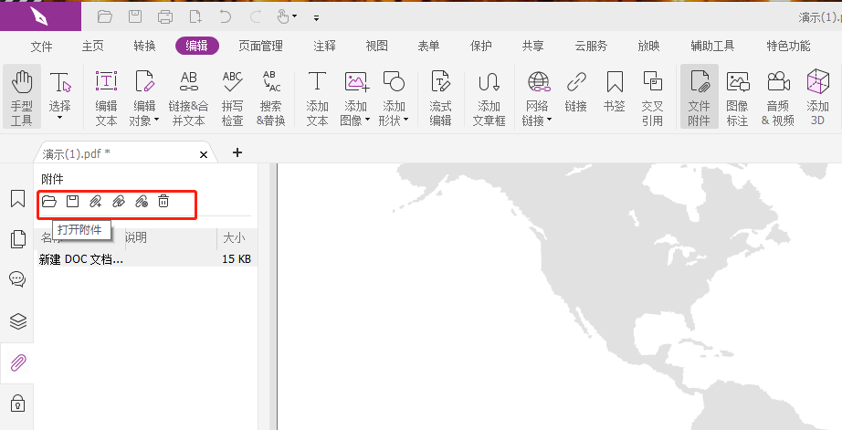Viewport: 842px width, 430px height.
Task: Click the 交叉引用 tool
Action: [x=652, y=98]
